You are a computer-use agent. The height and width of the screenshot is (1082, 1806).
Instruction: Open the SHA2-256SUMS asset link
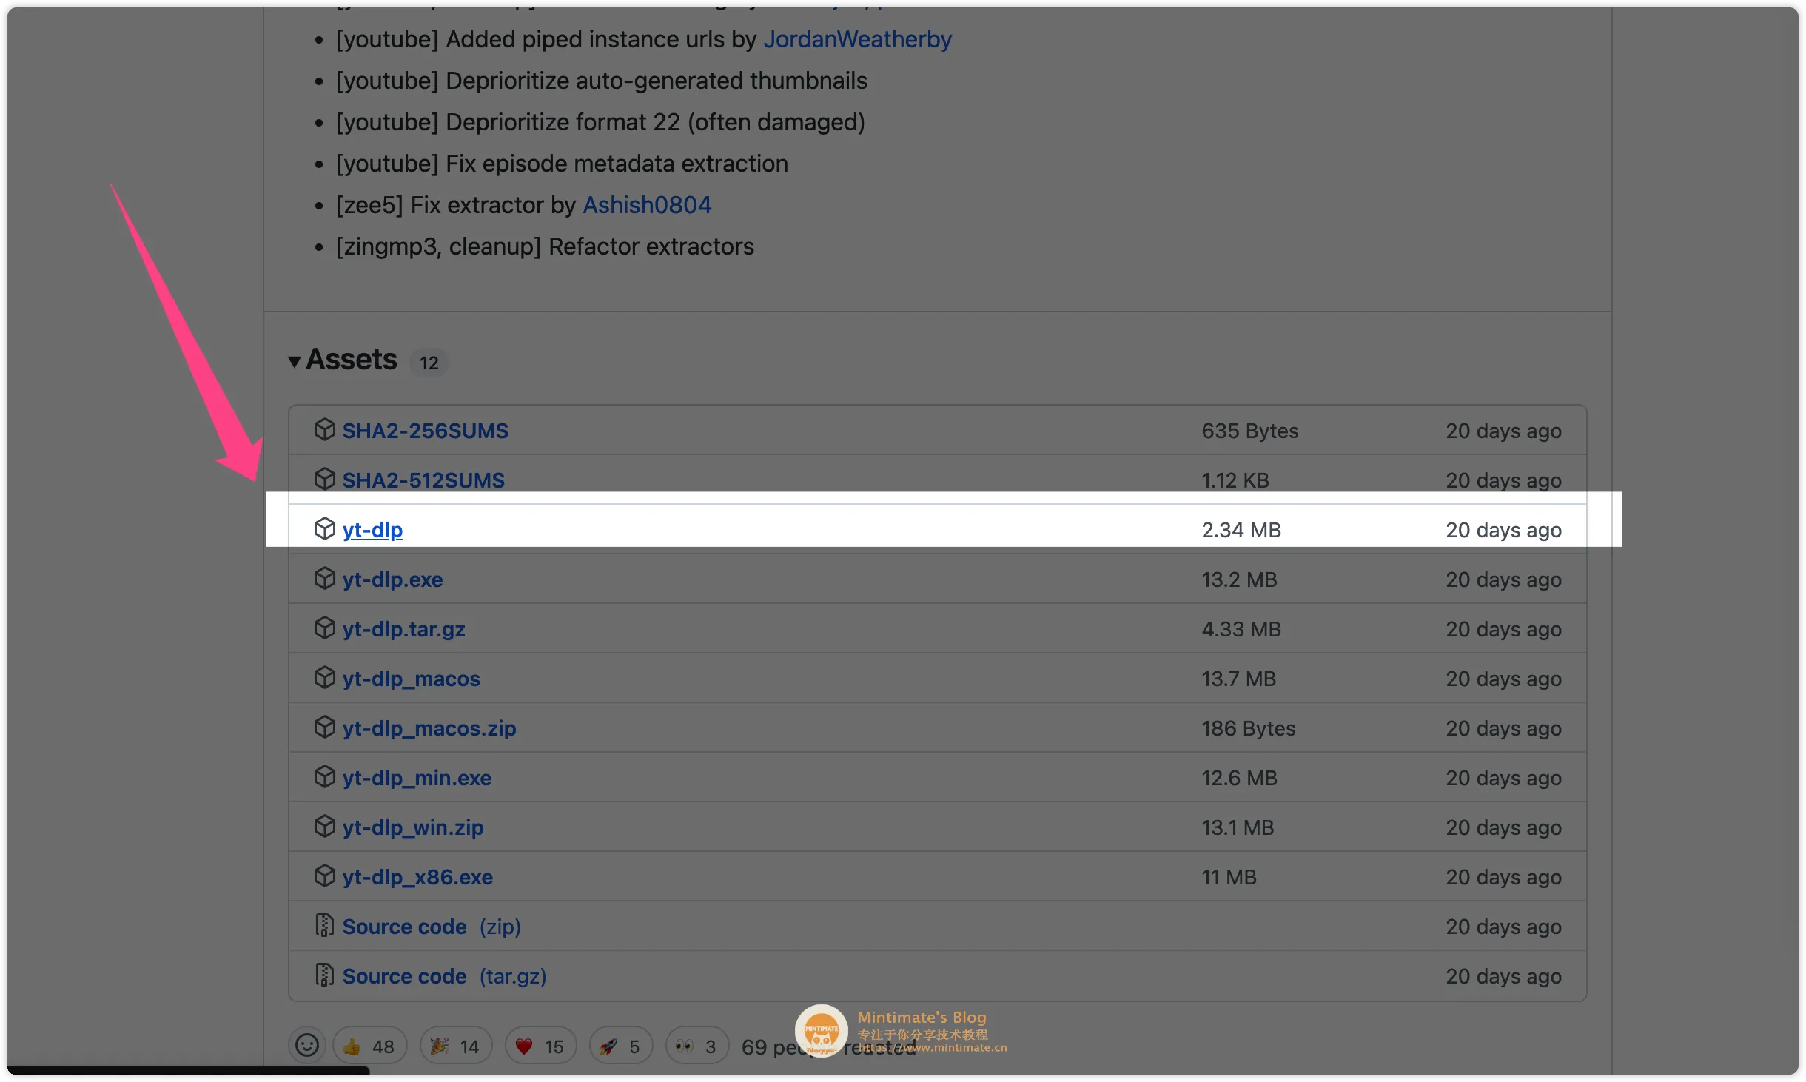425,431
